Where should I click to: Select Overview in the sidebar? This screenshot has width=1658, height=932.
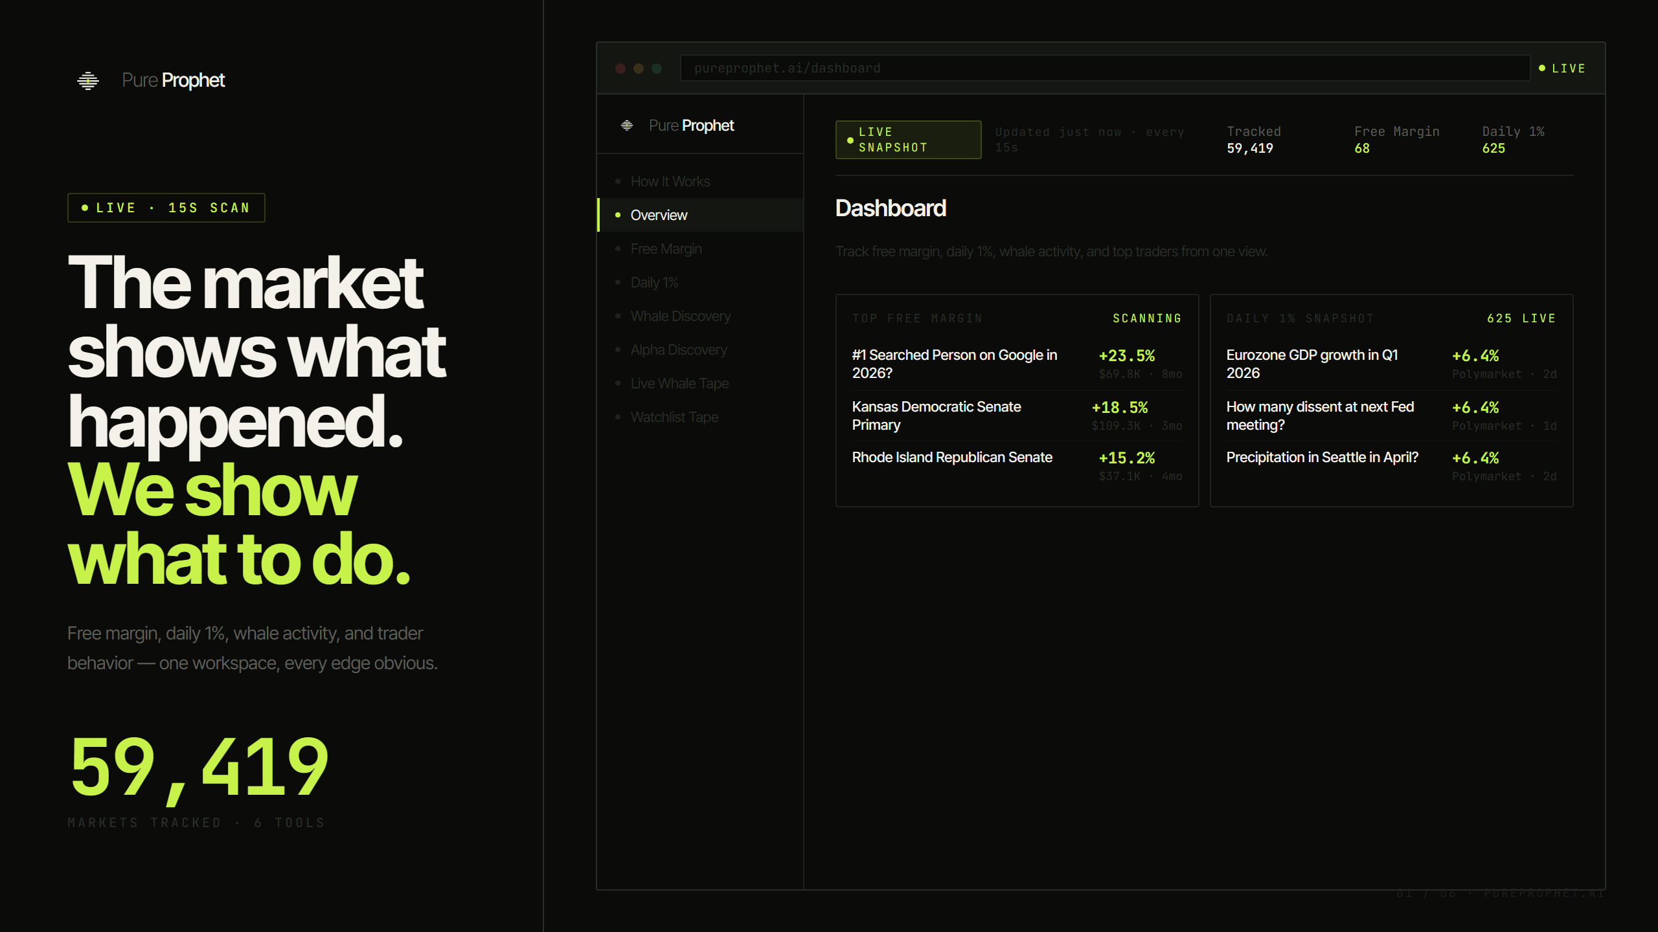tap(659, 216)
